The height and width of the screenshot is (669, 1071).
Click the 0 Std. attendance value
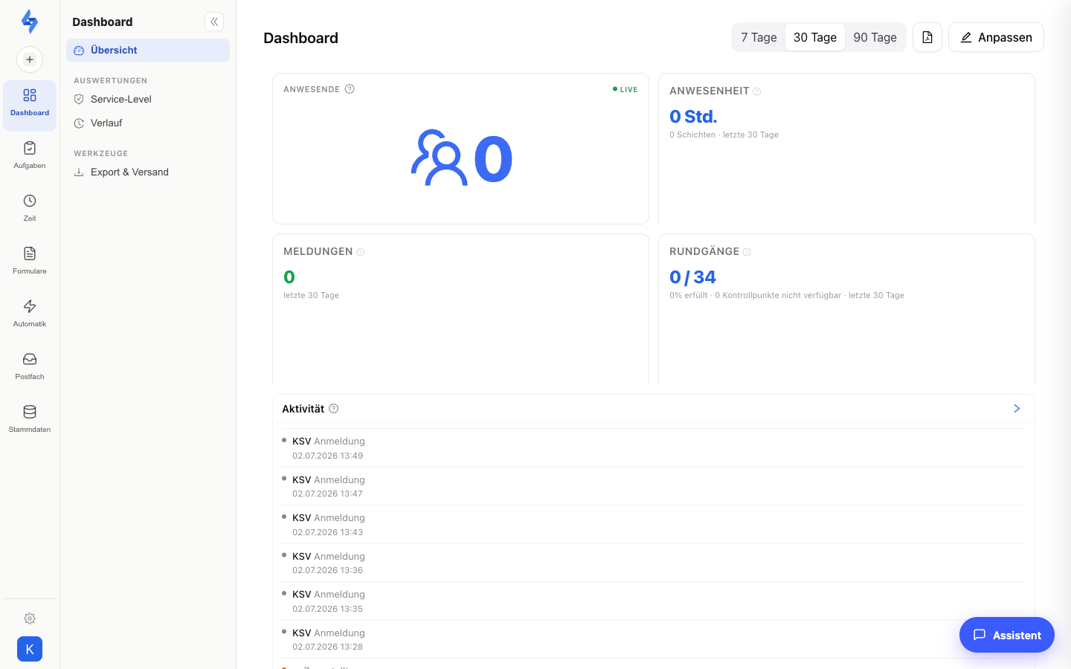(x=693, y=117)
